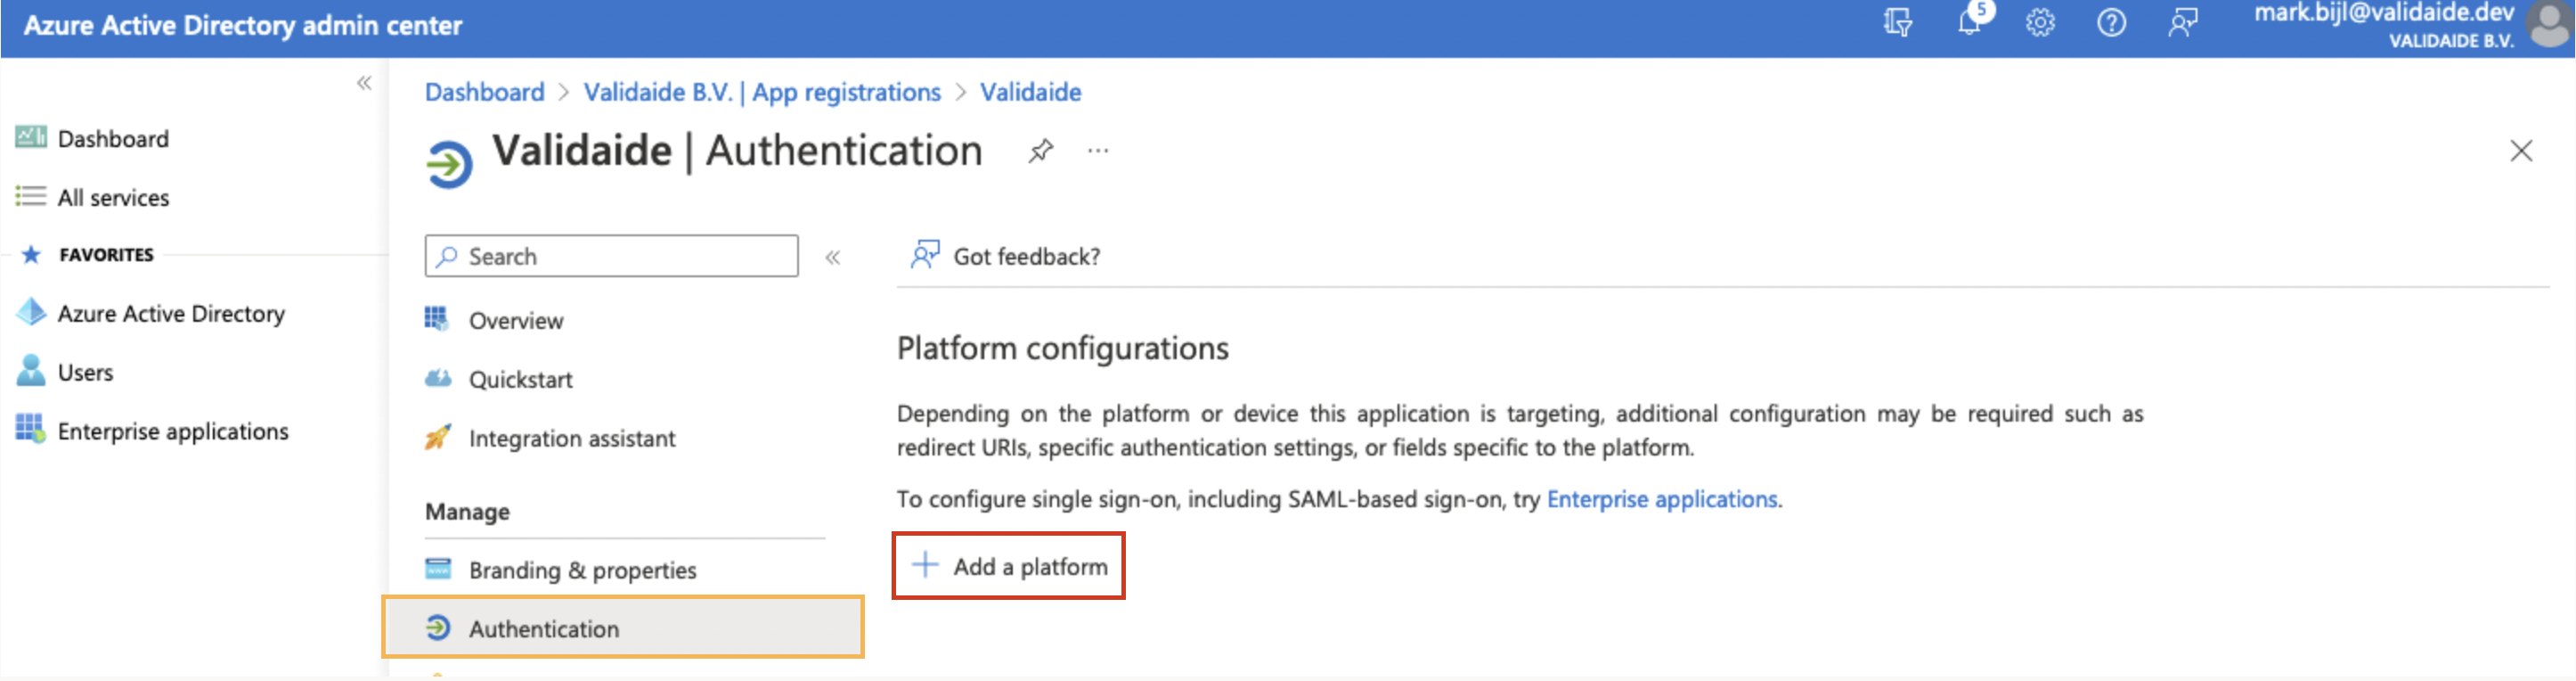Open the ellipsis menu next to the pin
This screenshot has width=2576, height=681.
[x=1098, y=151]
